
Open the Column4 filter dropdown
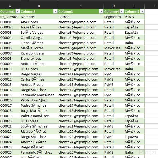[122, 11]
